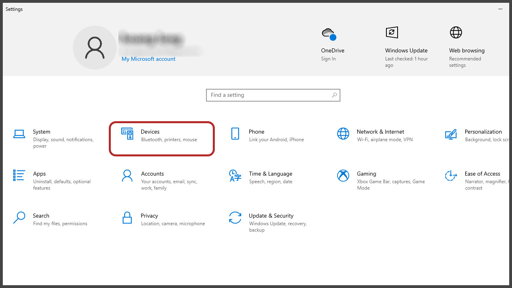The width and height of the screenshot is (512, 288).
Task: Click 'Last checked: 1 hour ago' text
Action: tap(406, 62)
